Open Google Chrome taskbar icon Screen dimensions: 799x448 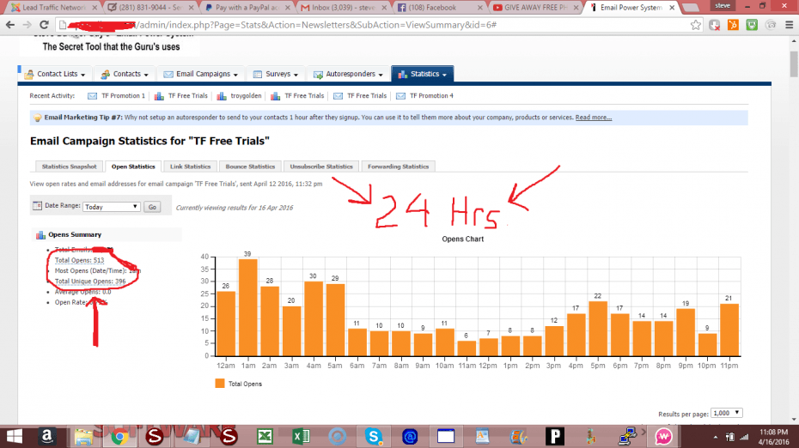tap(119, 436)
